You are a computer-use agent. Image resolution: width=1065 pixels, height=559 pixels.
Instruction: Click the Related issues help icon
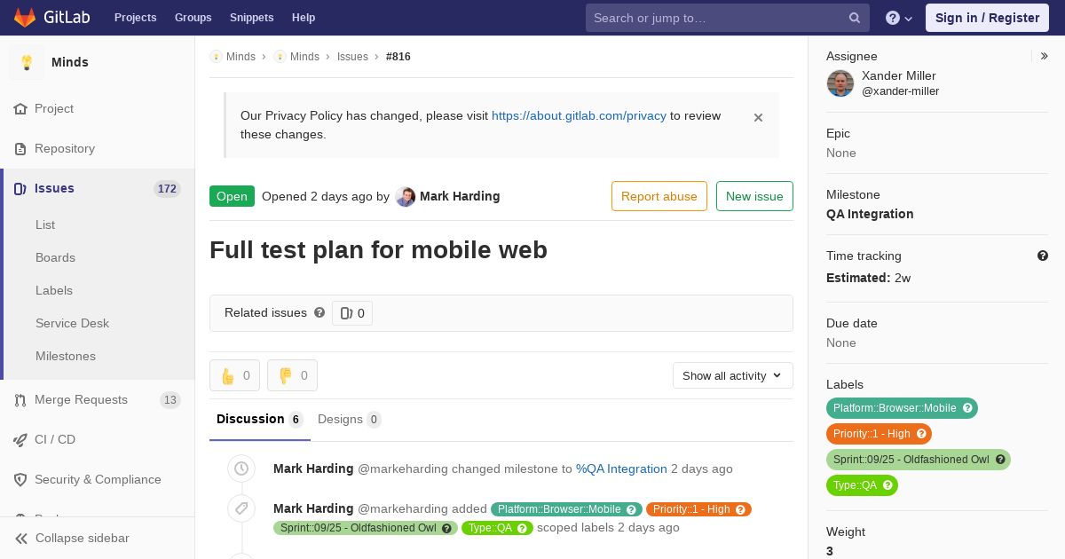click(319, 312)
